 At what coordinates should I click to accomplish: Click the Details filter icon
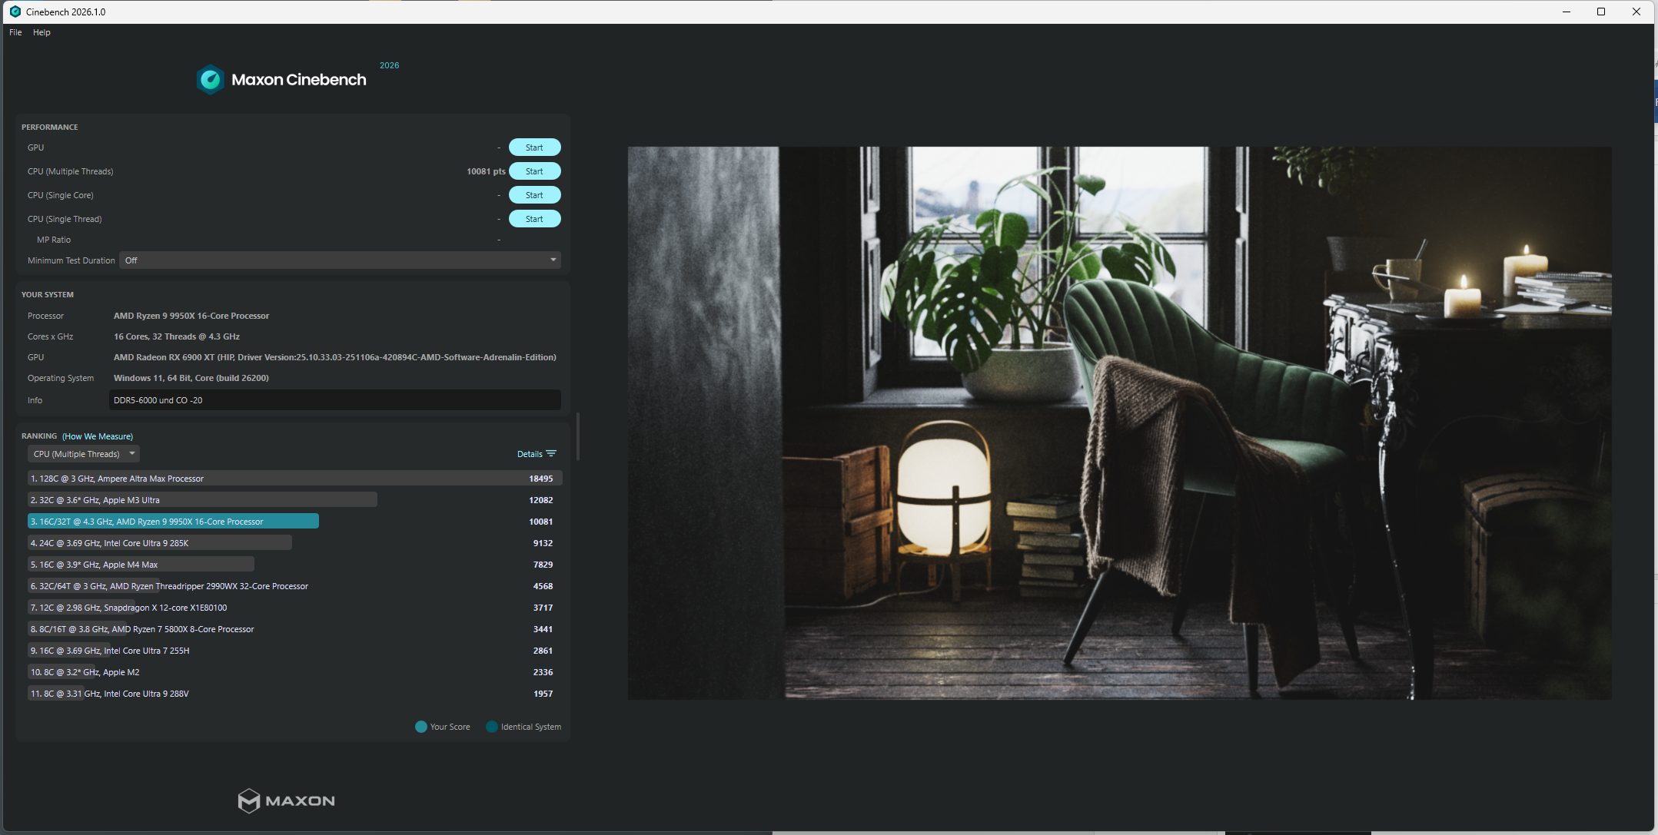[551, 454]
